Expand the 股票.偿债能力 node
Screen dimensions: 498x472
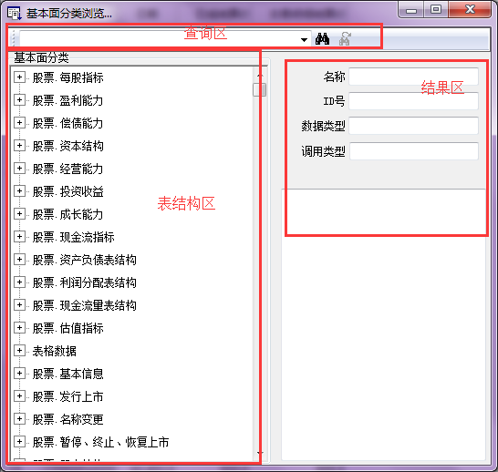point(19,123)
